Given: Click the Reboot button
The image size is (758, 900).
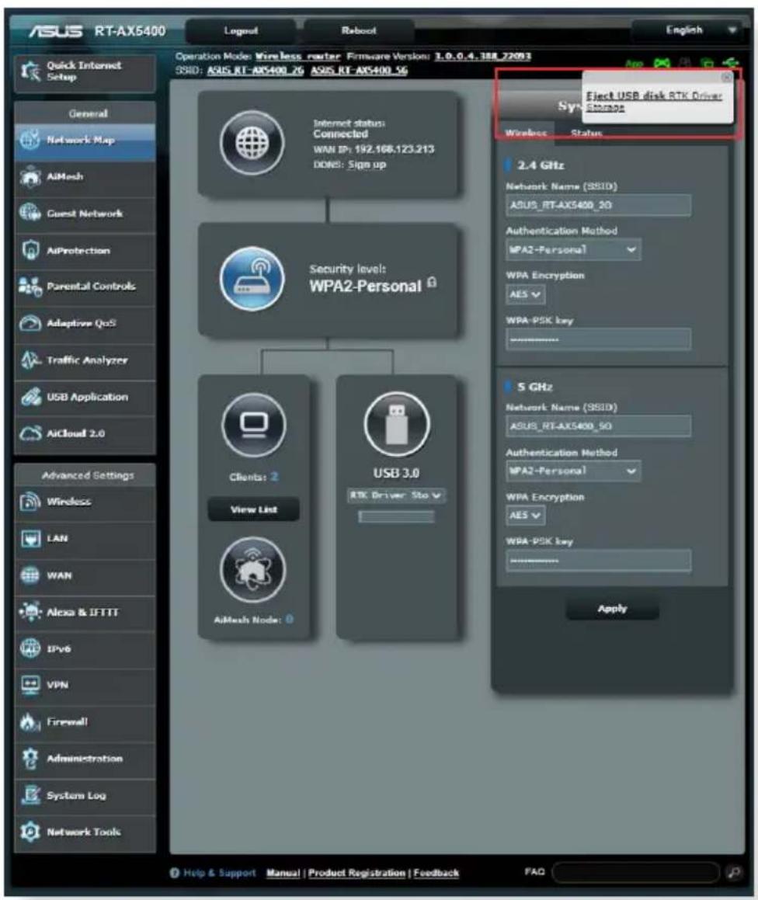Looking at the screenshot, I should (359, 31).
